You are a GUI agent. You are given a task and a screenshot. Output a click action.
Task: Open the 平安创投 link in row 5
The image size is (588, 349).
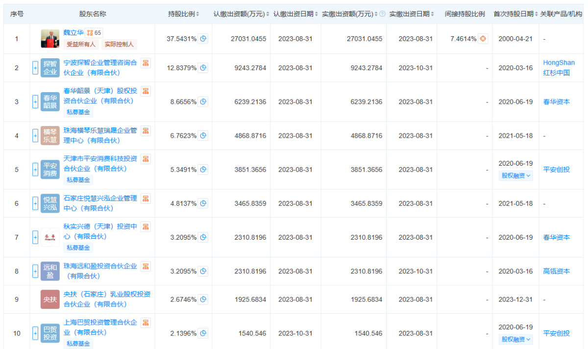(556, 170)
